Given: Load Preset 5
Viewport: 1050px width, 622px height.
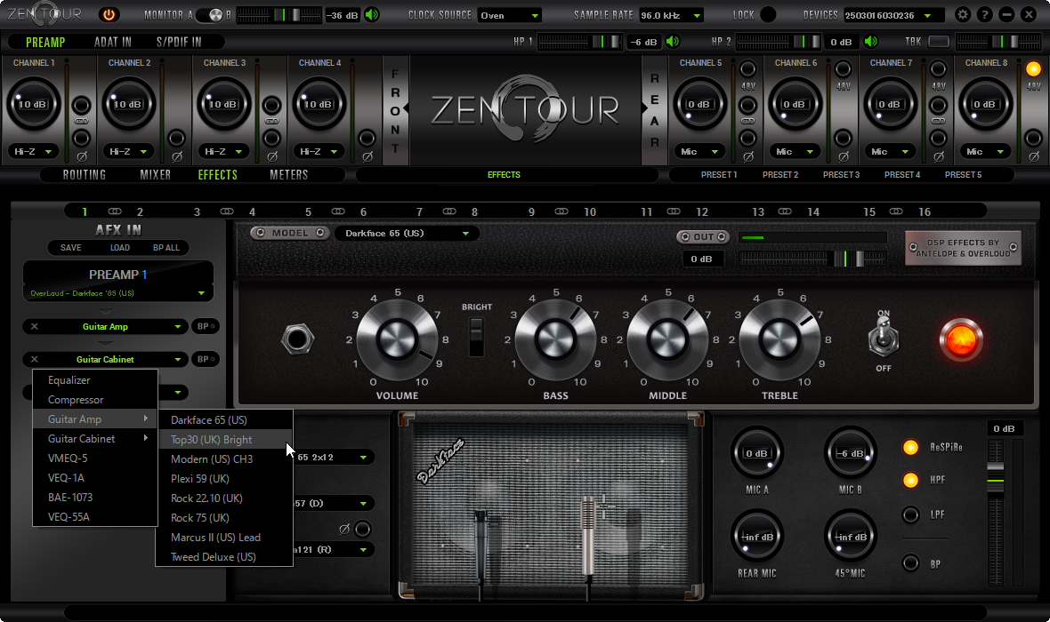Looking at the screenshot, I should coord(963,174).
